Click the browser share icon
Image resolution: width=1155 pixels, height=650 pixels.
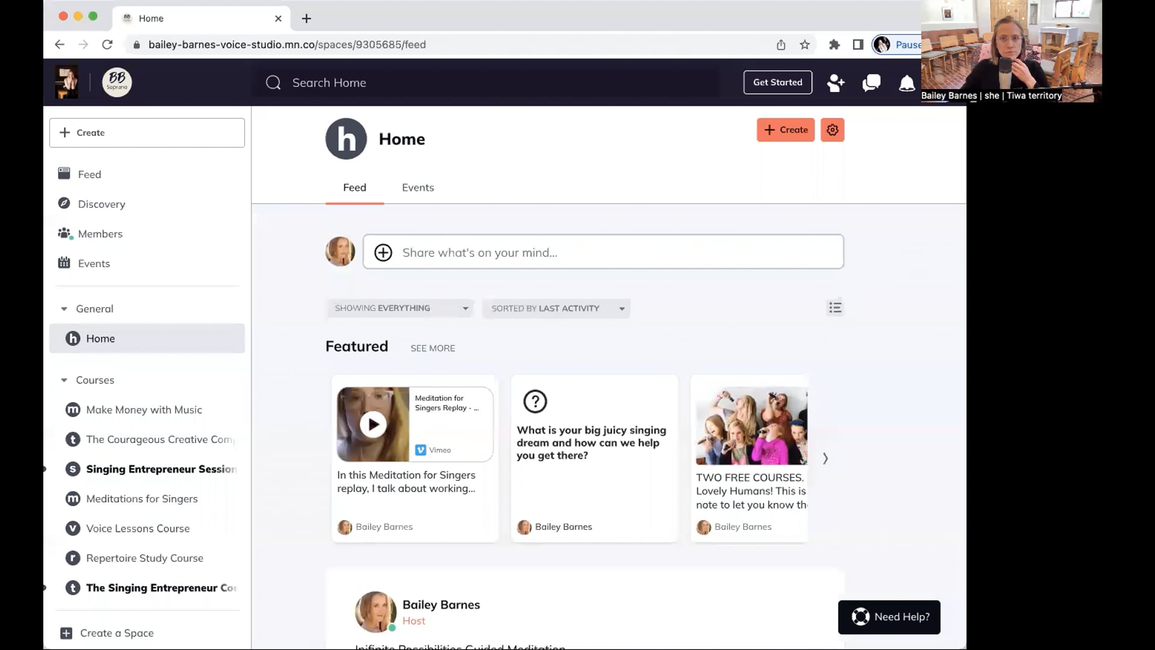point(781,45)
